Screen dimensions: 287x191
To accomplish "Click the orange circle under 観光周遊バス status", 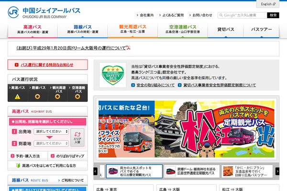I will coord(57,96).
